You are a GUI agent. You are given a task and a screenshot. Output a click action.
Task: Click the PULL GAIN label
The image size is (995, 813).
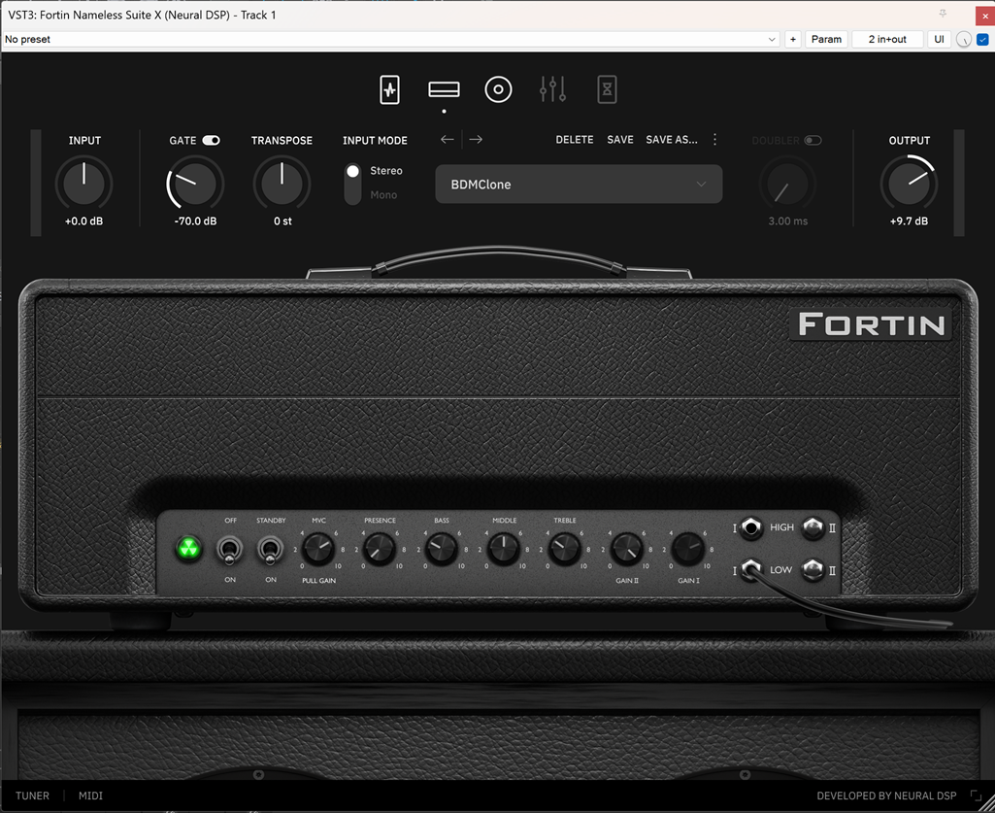[318, 581]
